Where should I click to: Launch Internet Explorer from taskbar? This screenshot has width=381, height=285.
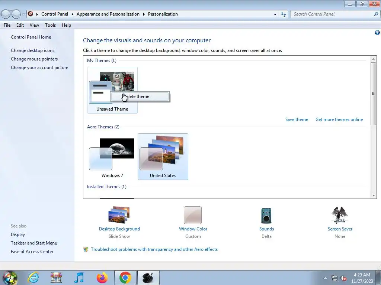click(x=33, y=278)
